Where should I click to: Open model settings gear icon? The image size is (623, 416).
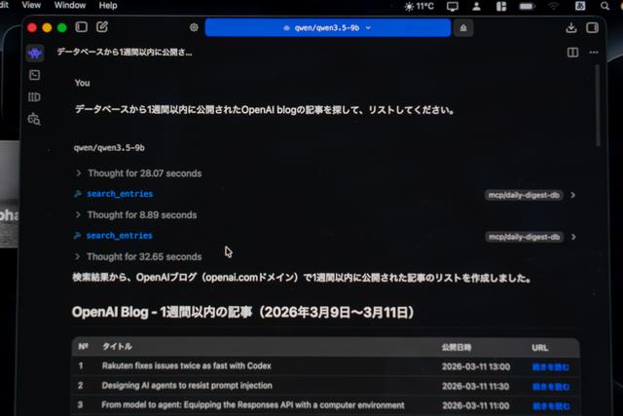[194, 28]
